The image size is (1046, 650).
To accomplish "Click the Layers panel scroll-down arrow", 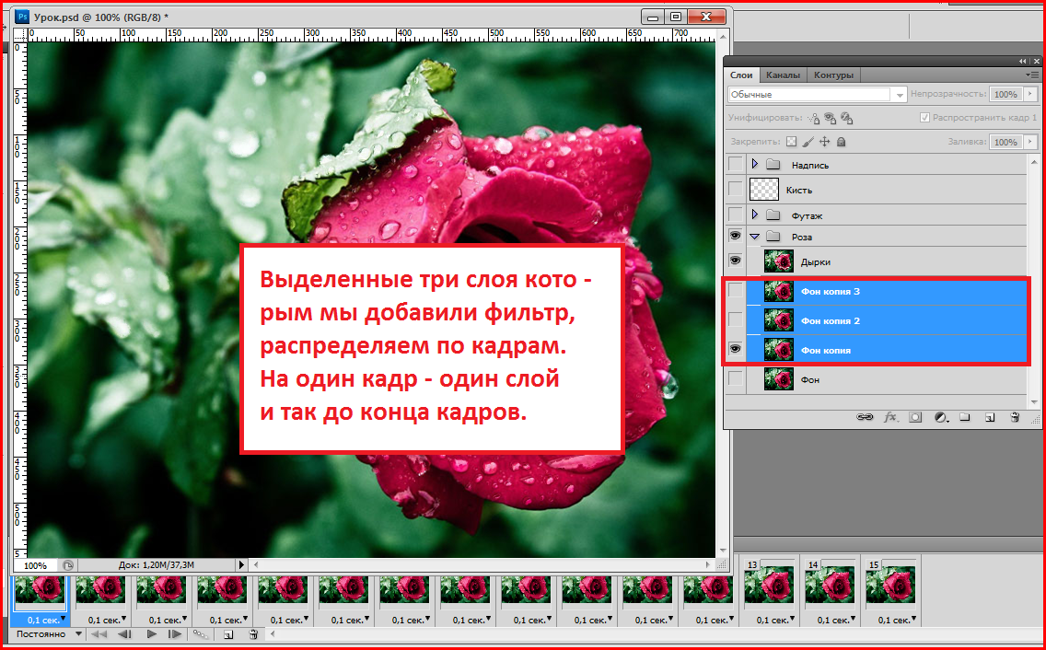I will coord(1035,400).
